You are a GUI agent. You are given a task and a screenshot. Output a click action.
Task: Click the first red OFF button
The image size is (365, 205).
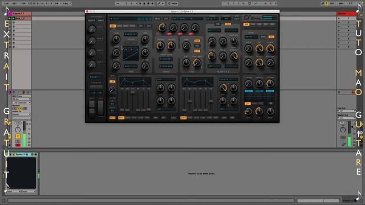[x=169, y=34]
